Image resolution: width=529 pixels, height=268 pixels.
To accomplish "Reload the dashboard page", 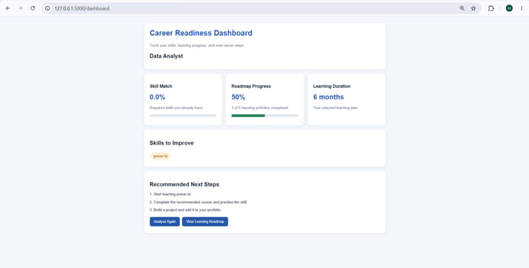I will 32,9.
